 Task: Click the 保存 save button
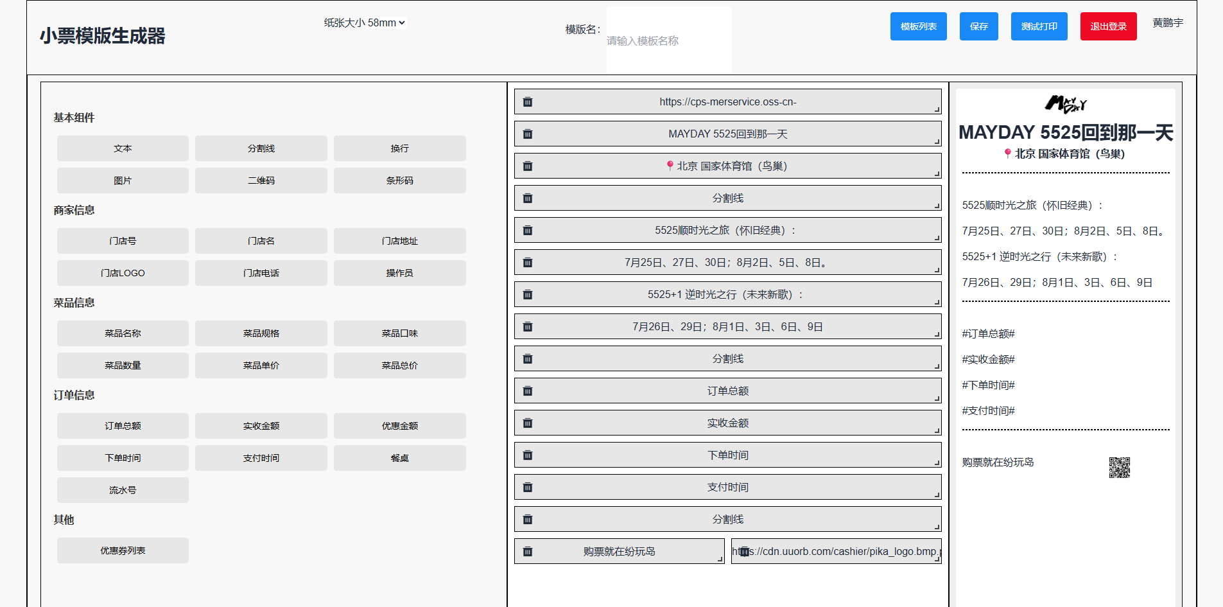tap(978, 26)
